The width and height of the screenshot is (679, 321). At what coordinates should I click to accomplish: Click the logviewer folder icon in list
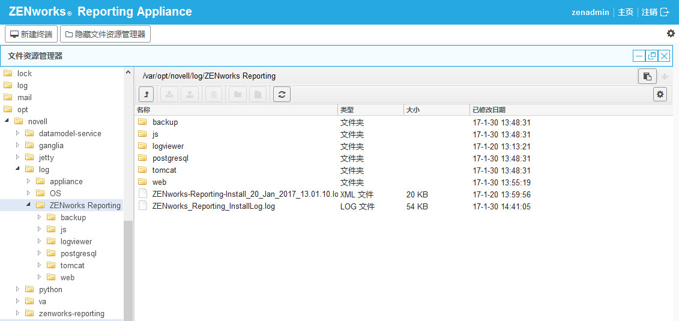click(142, 146)
